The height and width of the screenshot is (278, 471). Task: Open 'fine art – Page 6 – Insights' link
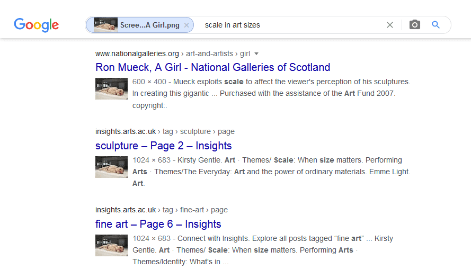(158, 224)
